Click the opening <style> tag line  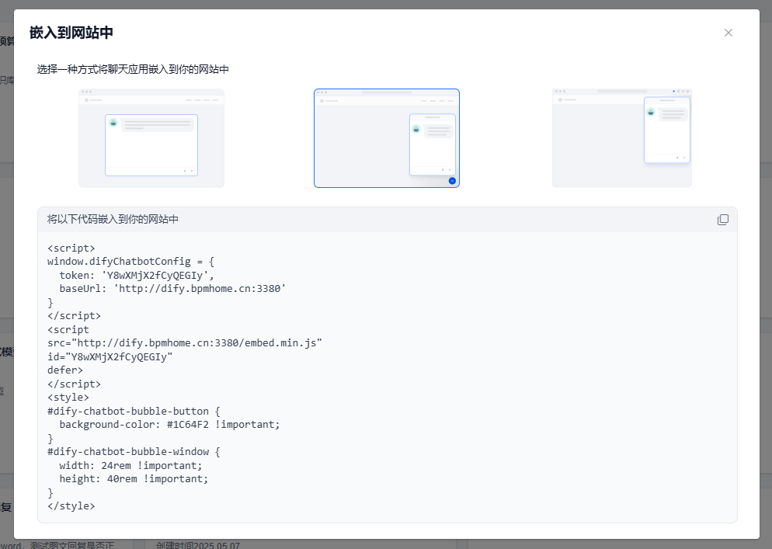coord(68,397)
